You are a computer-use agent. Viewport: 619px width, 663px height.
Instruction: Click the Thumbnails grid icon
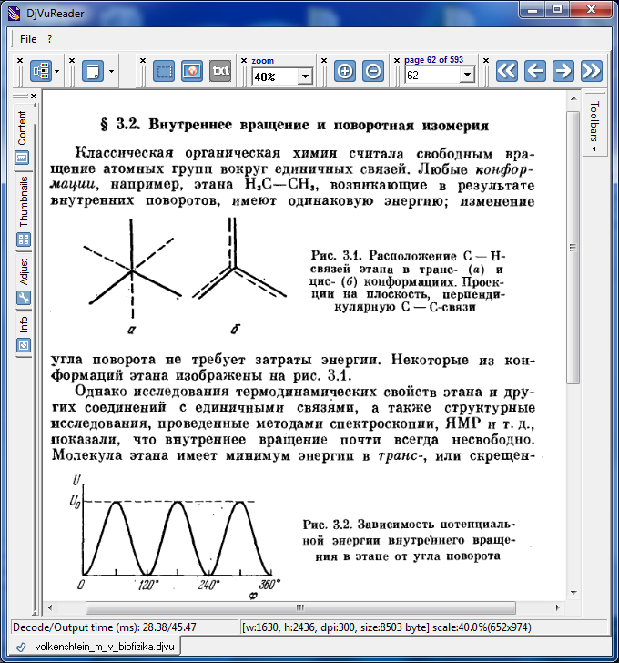[x=24, y=240]
